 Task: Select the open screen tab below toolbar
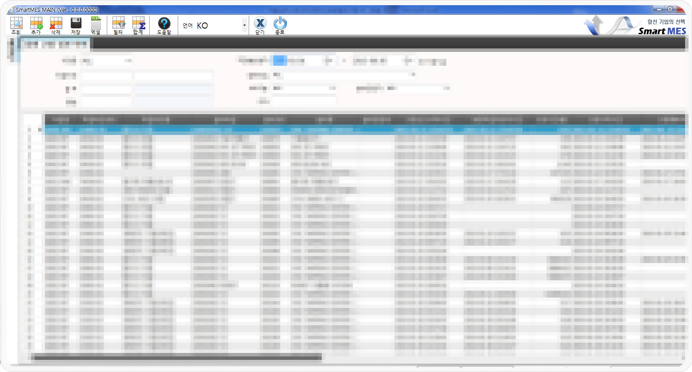(x=55, y=44)
